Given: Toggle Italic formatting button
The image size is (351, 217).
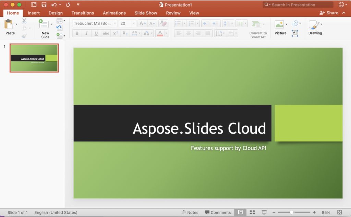Looking at the screenshot, I should (86, 33).
